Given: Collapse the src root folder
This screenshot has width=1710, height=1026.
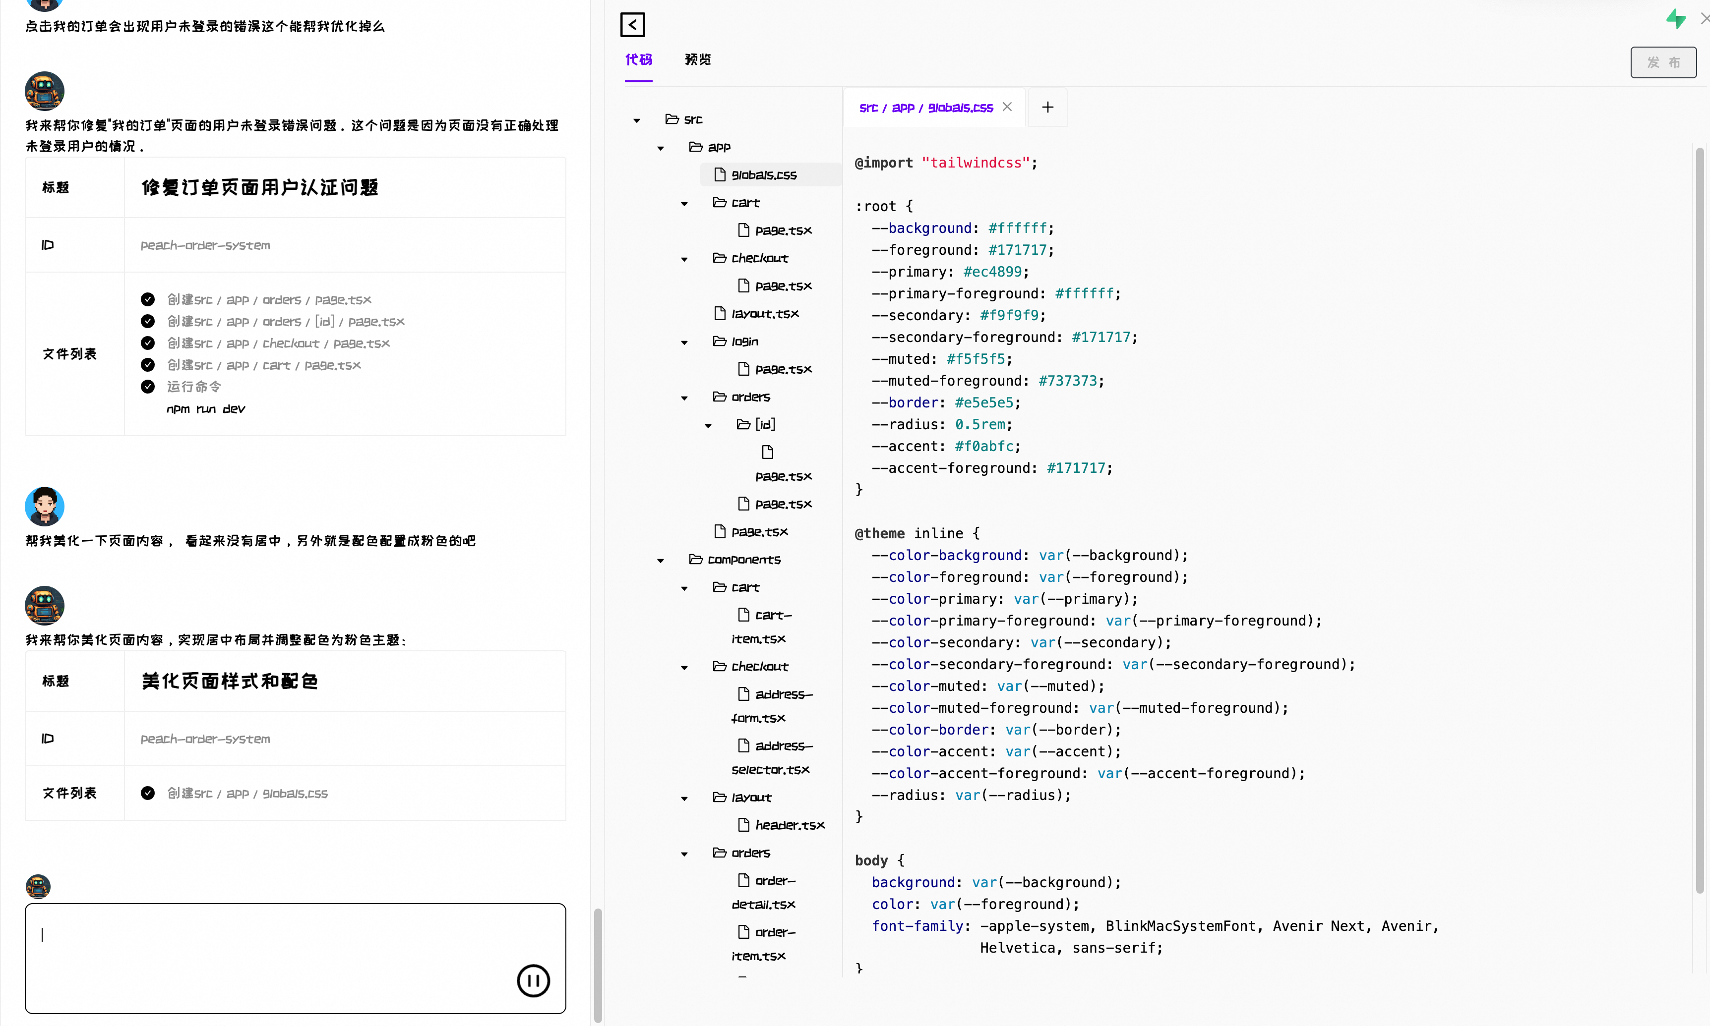Looking at the screenshot, I should (636, 120).
